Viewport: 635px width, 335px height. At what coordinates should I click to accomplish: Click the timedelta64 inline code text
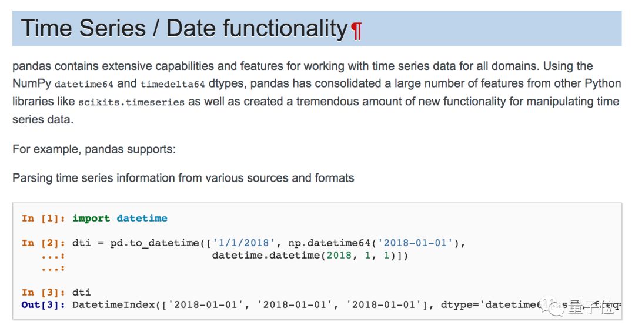click(x=173, y=85)
